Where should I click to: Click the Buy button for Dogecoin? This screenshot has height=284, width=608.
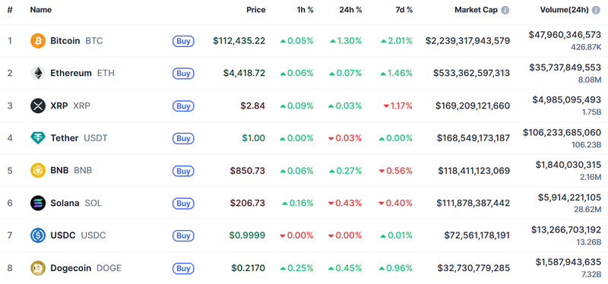[x=183, y=268]
